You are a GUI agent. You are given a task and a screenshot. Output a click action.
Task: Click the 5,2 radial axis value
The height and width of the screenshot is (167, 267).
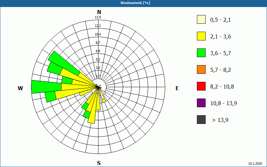pyautogui.click(x=98, y=59)
